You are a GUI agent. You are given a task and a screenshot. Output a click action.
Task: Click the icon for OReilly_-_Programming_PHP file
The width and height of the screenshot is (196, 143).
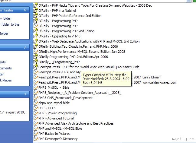pyautogui.click(x=36, y=62)
